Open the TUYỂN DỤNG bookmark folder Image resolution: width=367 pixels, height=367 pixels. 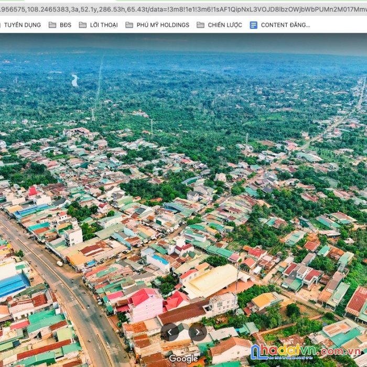[x=21, y=25]
